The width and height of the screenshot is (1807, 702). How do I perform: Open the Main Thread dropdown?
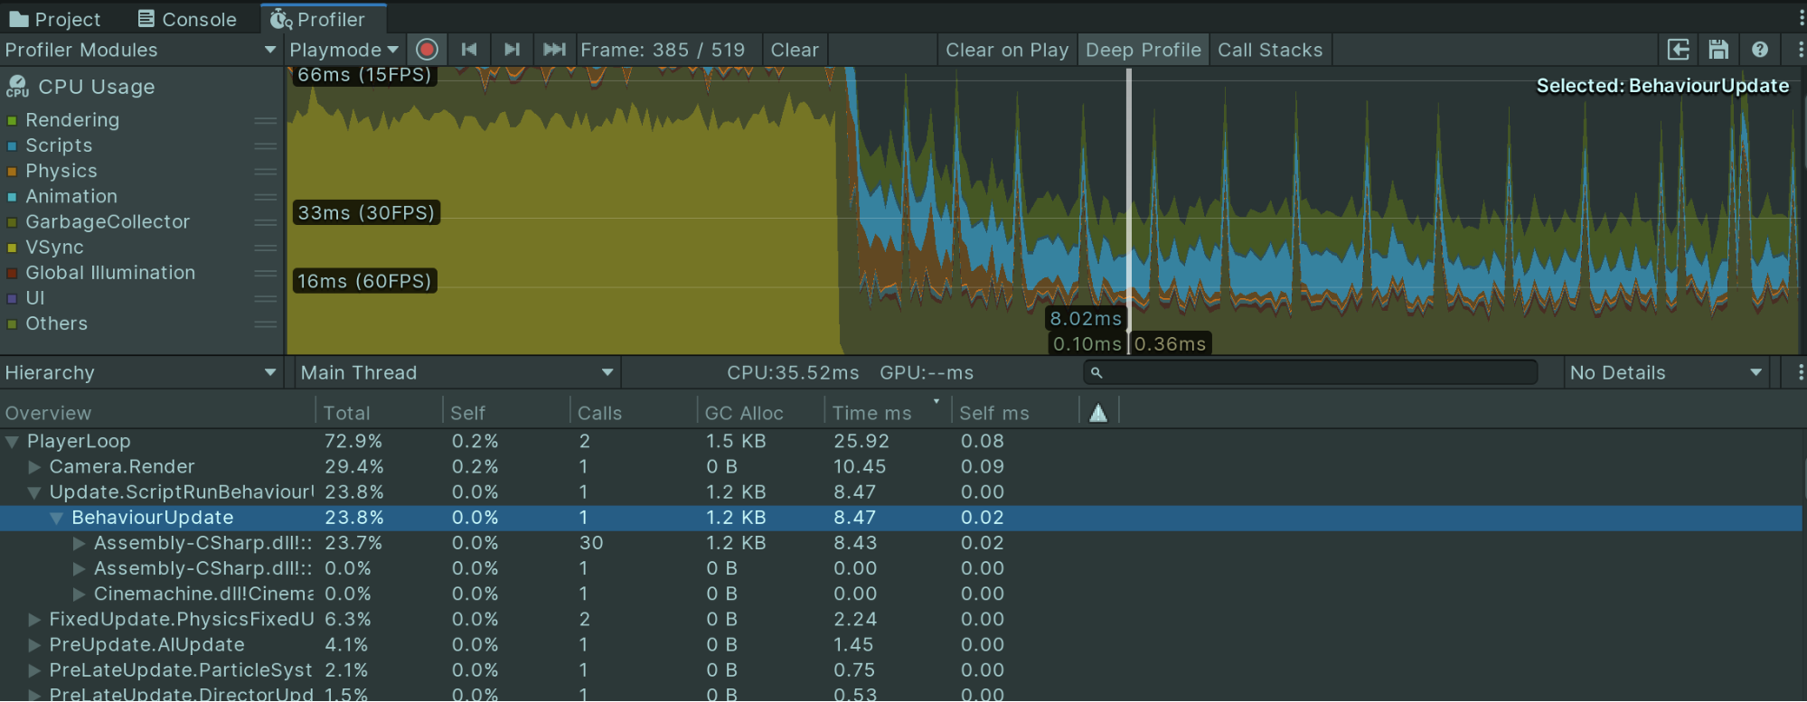pos(456,372)
